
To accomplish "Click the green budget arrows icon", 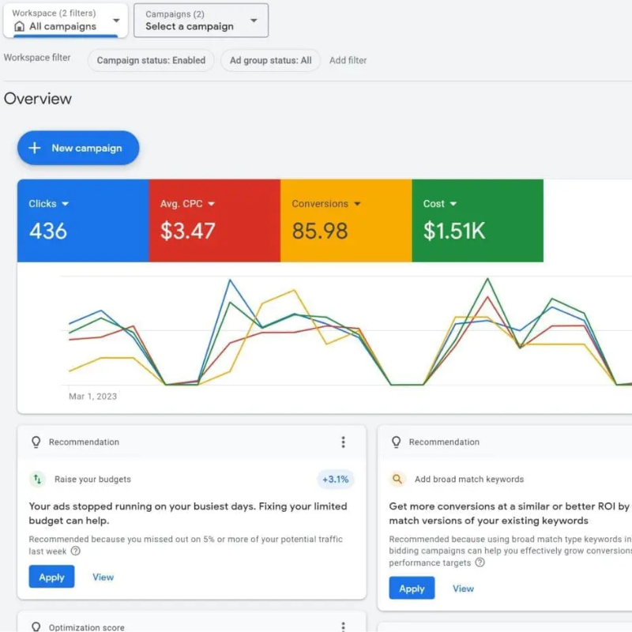I will point(38,480).
